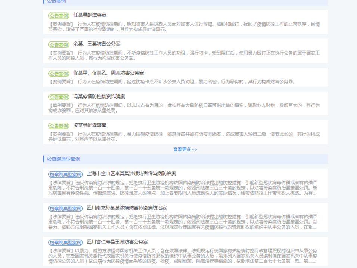Open 四川南充孙某某涉嫌妨害传染病防治案

[x=127, y=208]
